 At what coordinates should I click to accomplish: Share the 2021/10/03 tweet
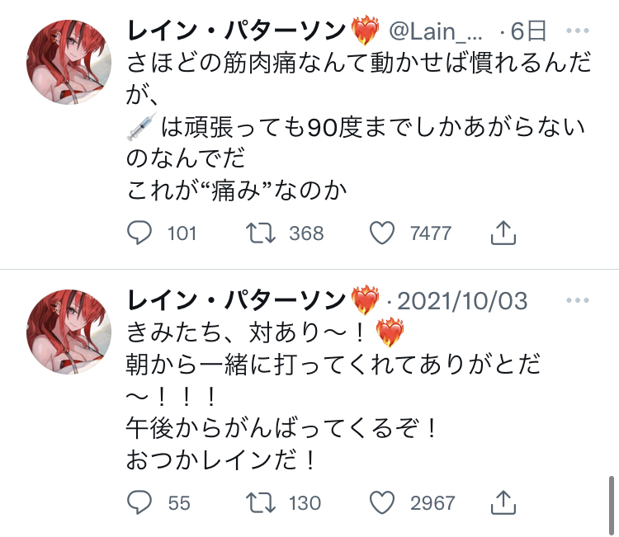[503, 502]
